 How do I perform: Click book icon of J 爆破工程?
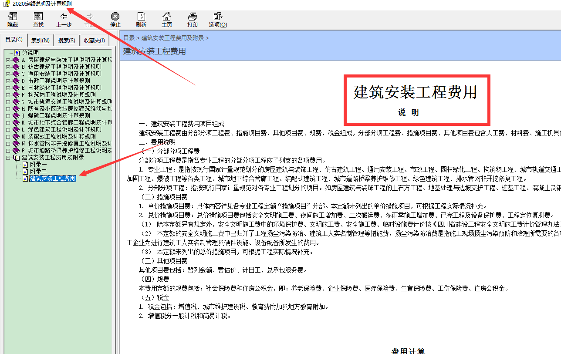point(16,116)
